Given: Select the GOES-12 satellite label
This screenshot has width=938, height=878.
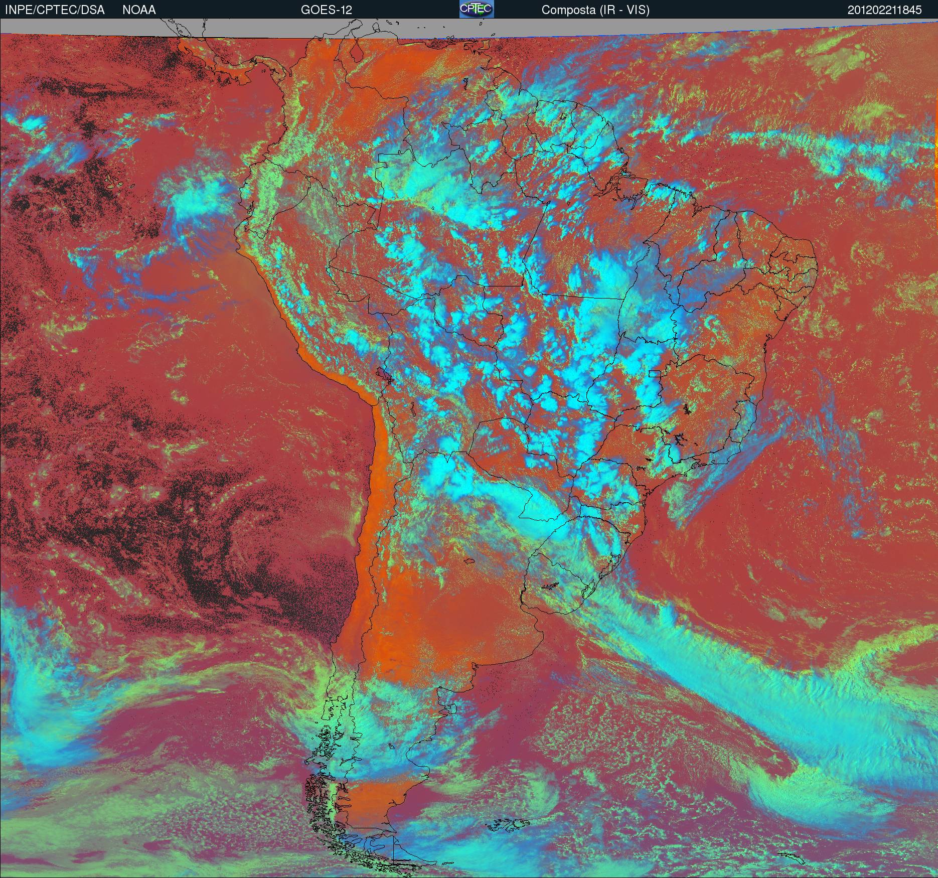Looking at the screenshot, I should [x=326, y=10].
